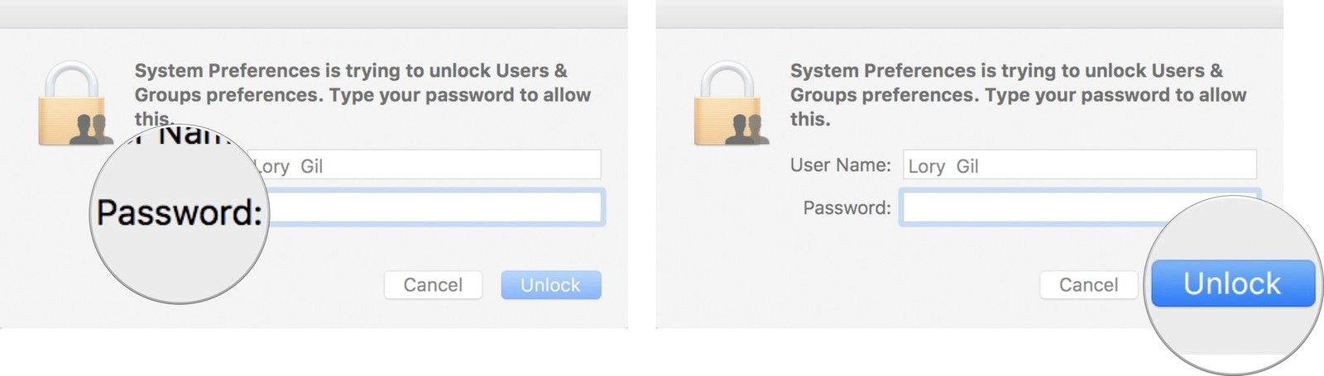1324x376 pixels.
Task: Focus the Password field next to magnified label
Action: point(436,207)
